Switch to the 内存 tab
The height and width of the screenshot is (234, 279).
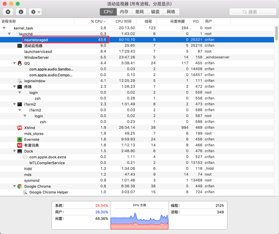pos(124,12)
